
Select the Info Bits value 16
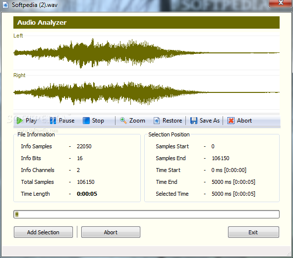click(x=80, y=158)
